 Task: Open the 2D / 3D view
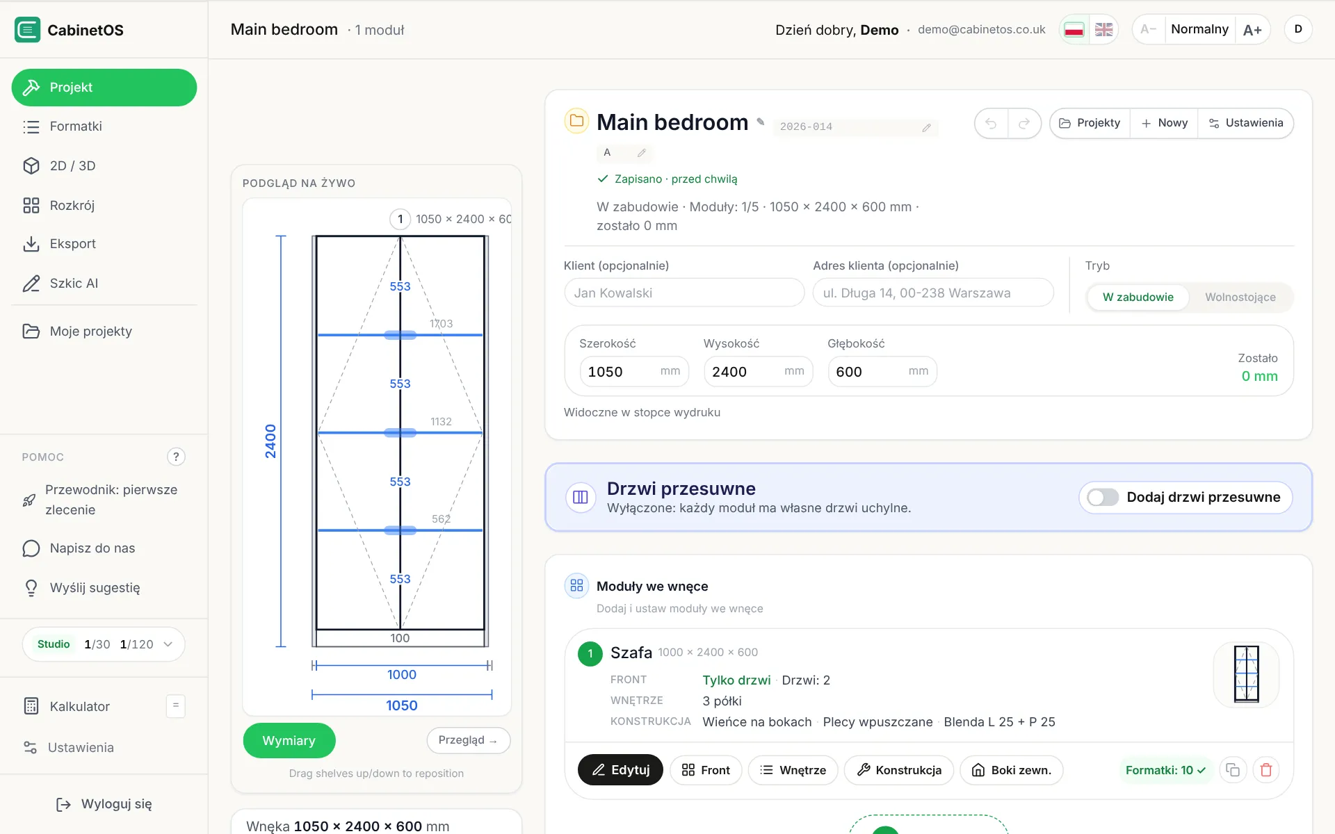104,166
